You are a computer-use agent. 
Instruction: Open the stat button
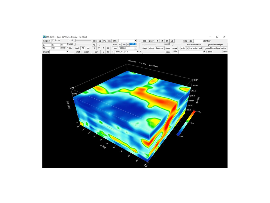pos(78,52)
